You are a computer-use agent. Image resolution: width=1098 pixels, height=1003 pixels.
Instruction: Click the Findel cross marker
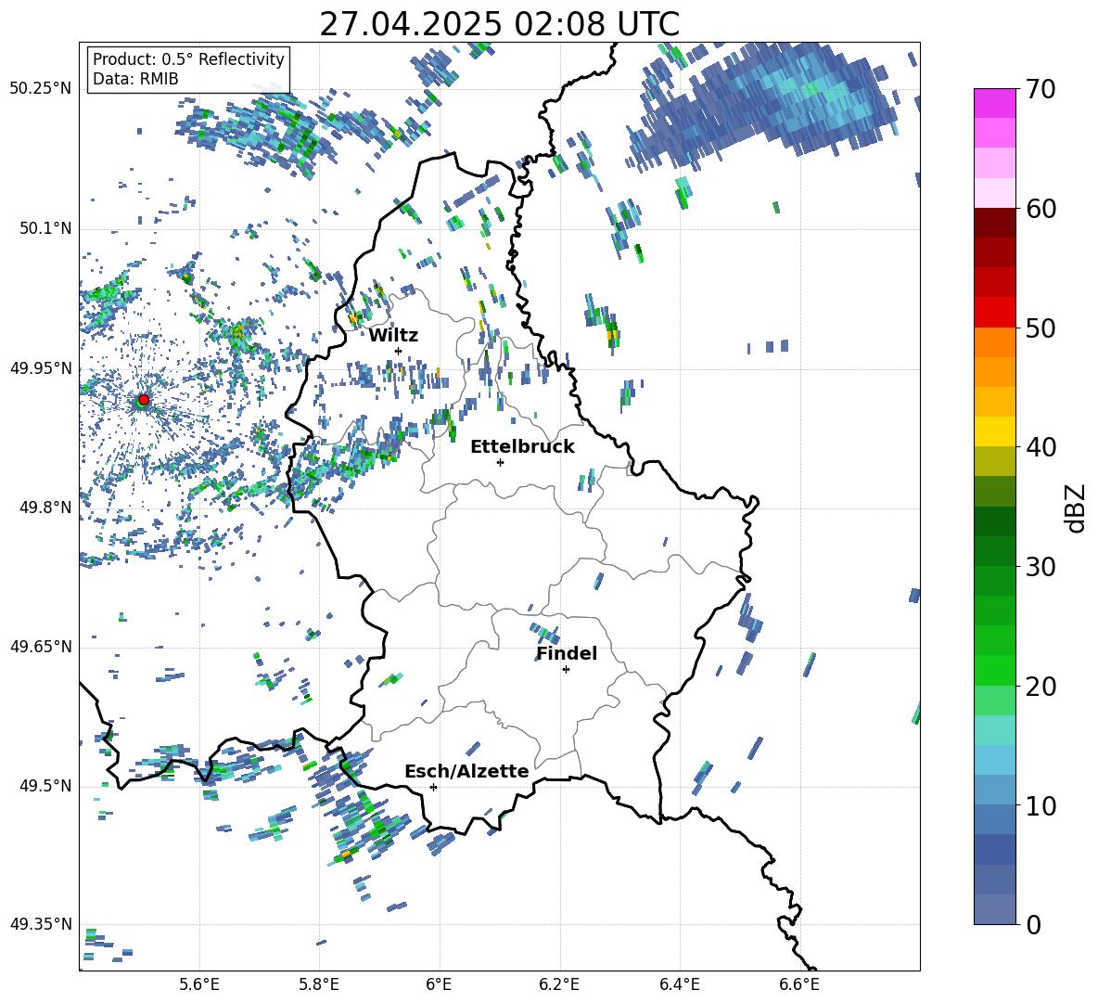click(x=566, y=670)
